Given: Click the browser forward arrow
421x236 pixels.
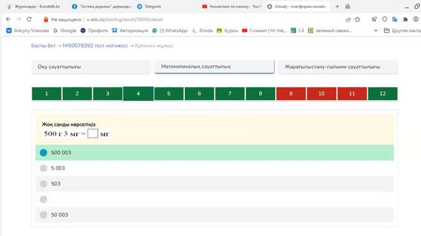Looking at the screenshot, I should (18, 19).
